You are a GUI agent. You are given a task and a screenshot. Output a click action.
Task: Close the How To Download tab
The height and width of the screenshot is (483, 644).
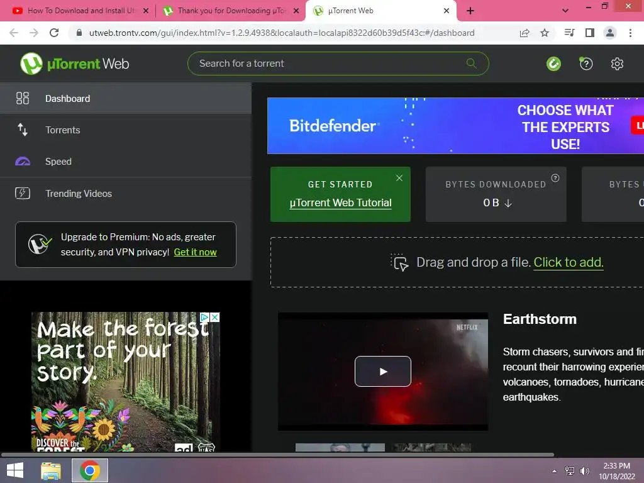(146, 11)
